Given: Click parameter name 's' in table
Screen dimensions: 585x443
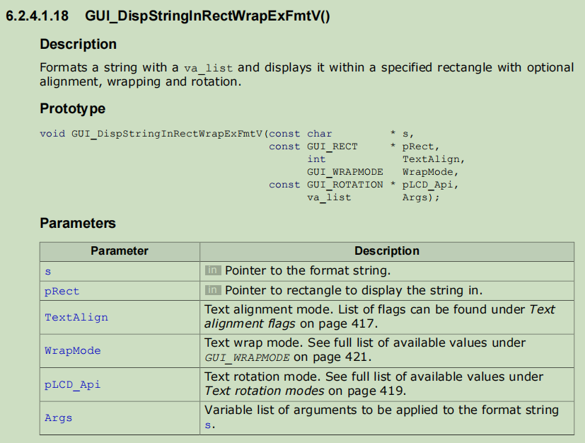Looking at the screenshot, I should (48, 271).
